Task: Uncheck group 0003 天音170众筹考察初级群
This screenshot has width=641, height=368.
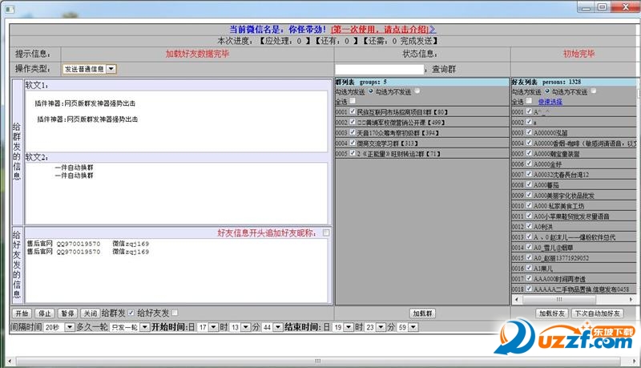Action: click(353, 132)
